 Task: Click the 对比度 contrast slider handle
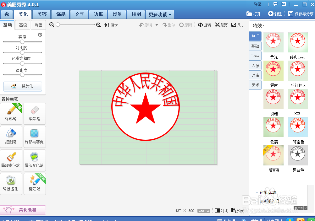(22, 52)
